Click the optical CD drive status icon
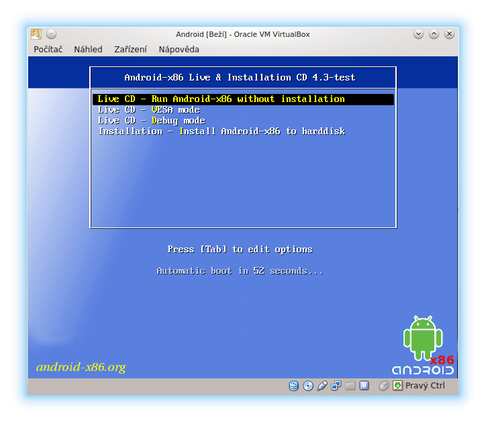The width and height of the screenshot is (486, 422). pyautogui.click(x=308, y=386)
